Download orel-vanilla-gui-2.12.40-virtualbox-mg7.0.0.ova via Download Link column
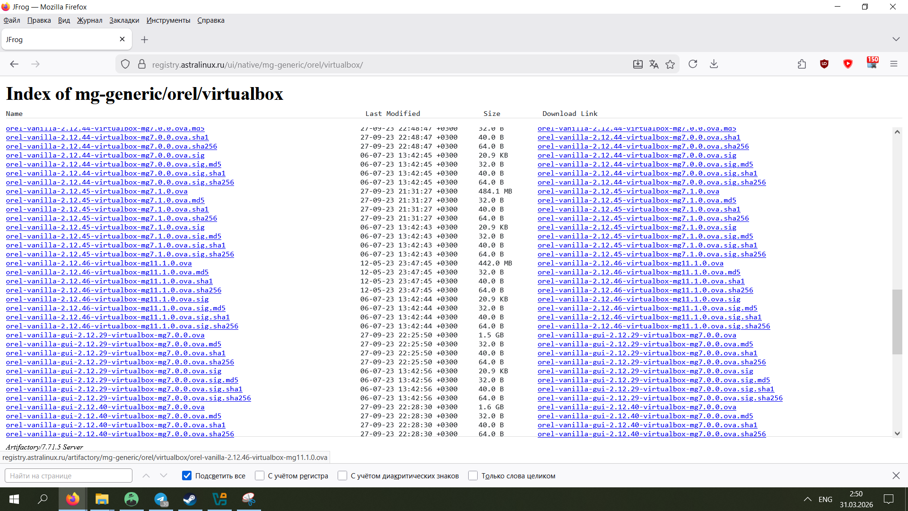 (x=637, y=407)
